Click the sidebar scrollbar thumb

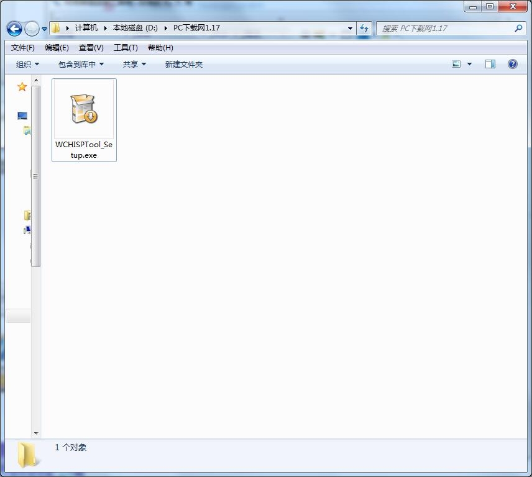(x=36, y=176)
